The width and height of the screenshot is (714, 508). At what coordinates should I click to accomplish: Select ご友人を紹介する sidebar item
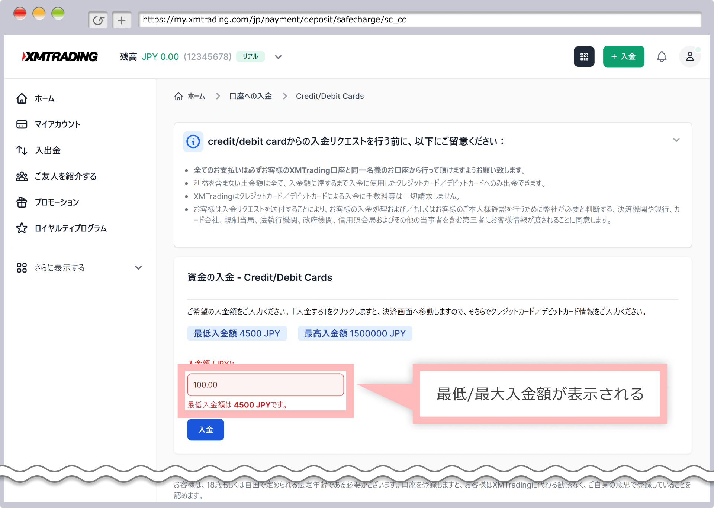point(65,176)
